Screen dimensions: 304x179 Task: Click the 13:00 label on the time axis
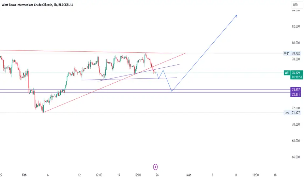coord(255,175)
